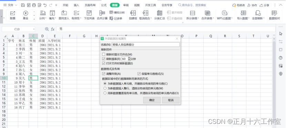Viewport: 286px width, 128px height.
Task: Expand the 填充 fill dropdown
Action: 55,18
